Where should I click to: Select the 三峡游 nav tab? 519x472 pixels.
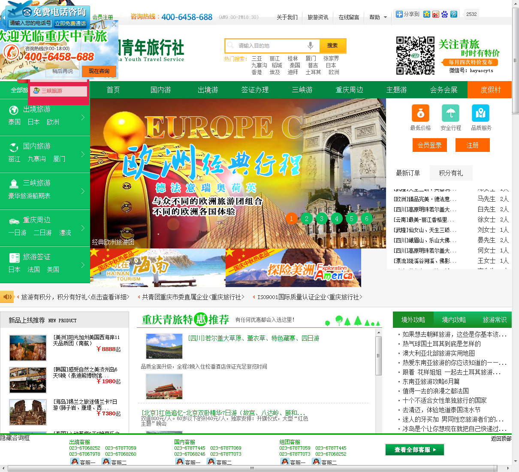coord(302,90)
